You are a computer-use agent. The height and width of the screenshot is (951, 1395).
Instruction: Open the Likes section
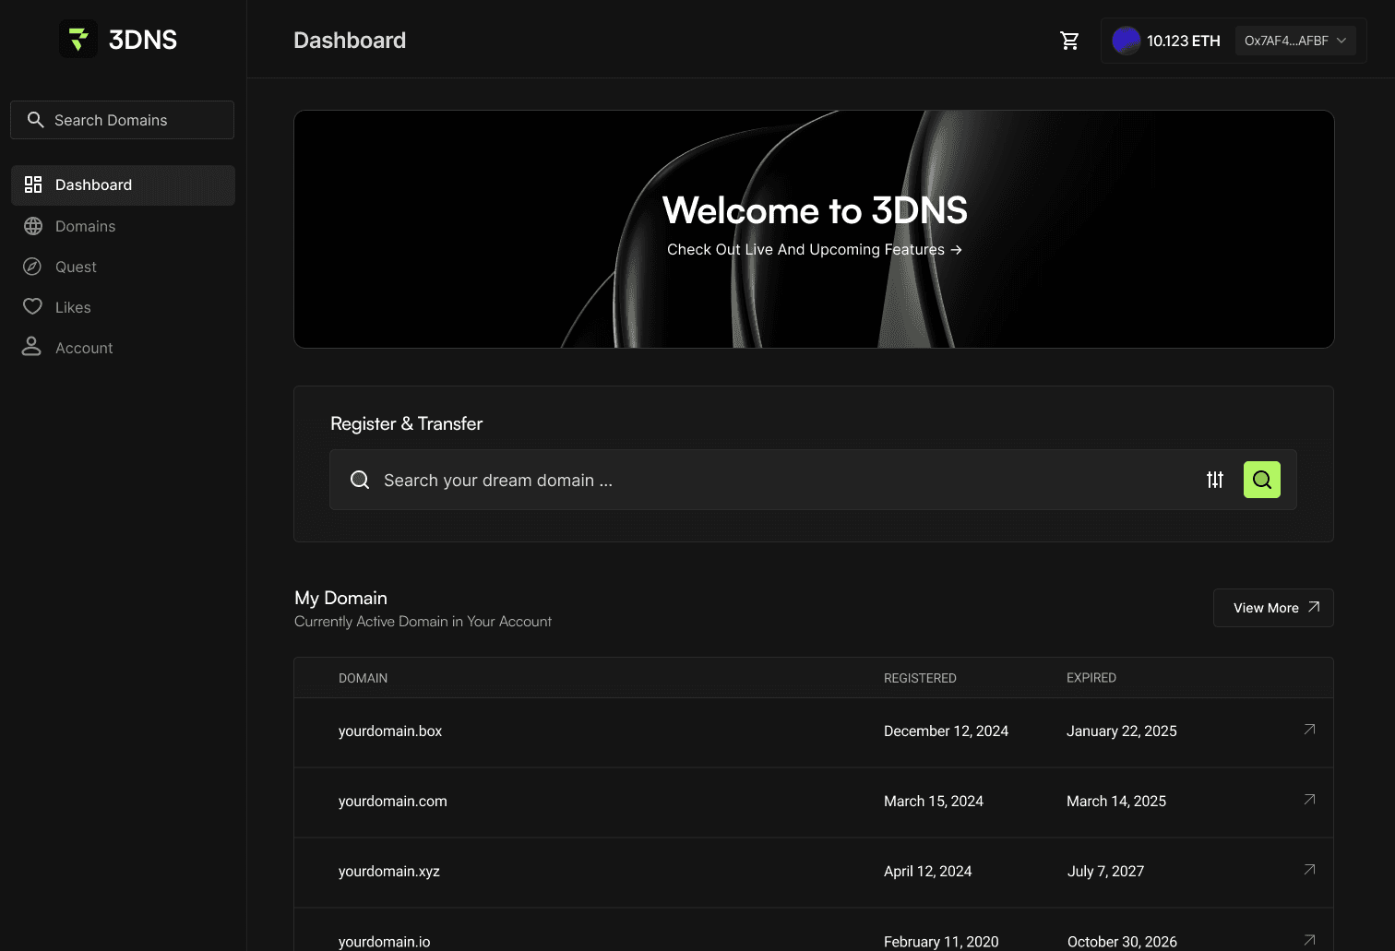coord(73,307)
